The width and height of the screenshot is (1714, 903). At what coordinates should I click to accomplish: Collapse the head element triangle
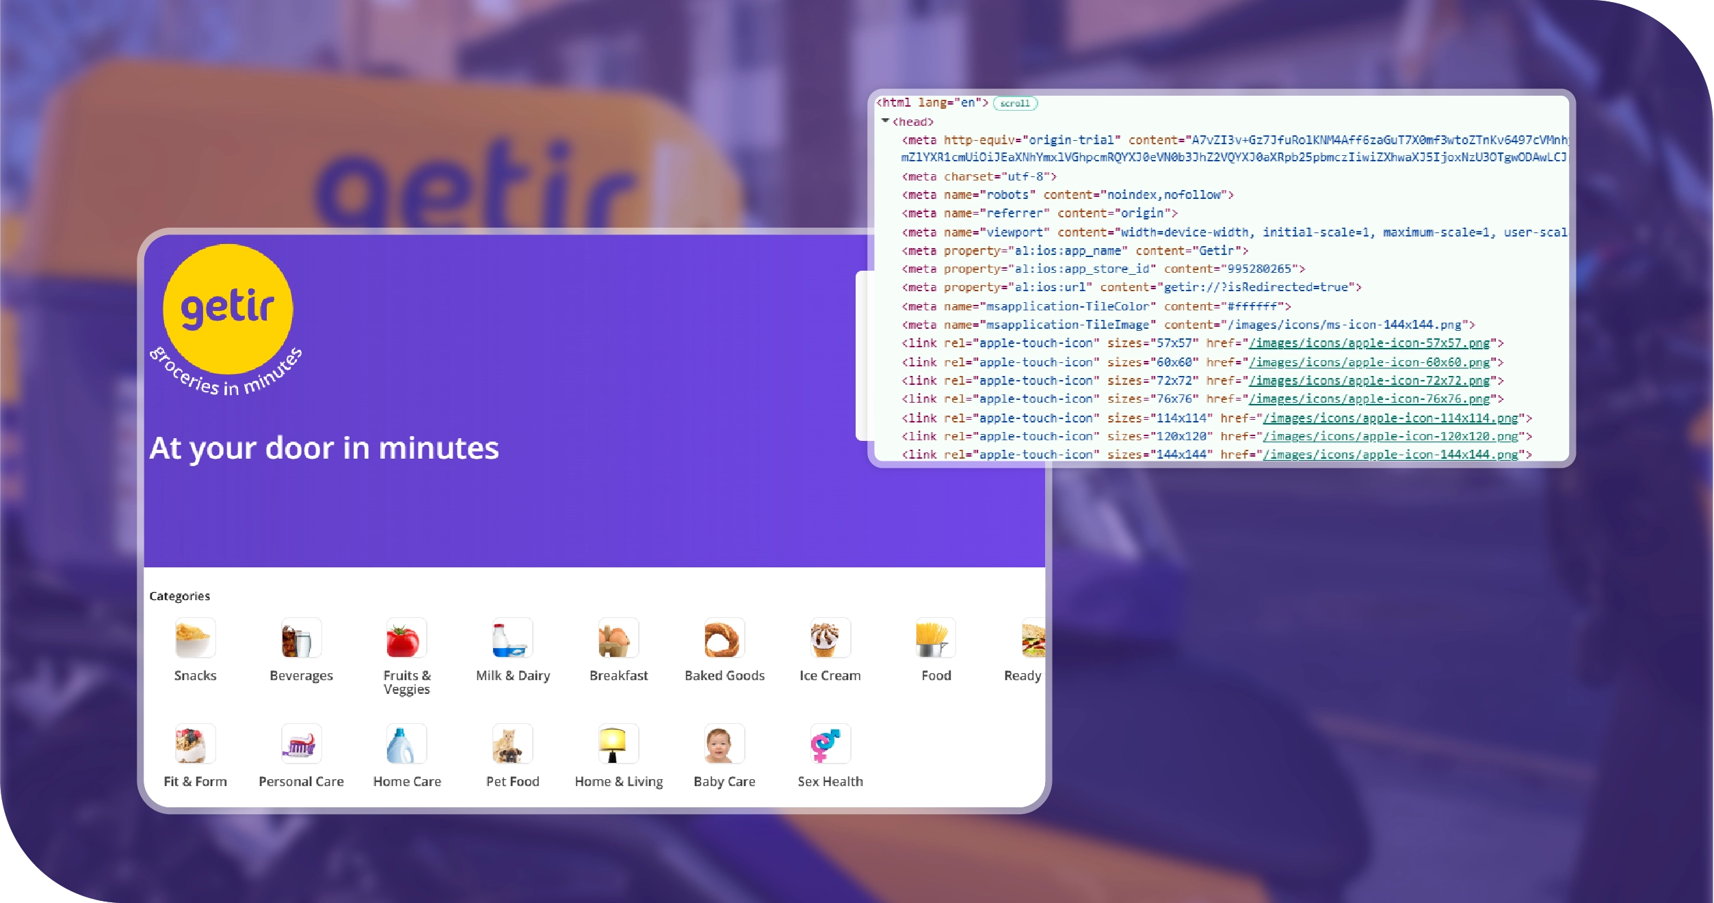[885, 121]
